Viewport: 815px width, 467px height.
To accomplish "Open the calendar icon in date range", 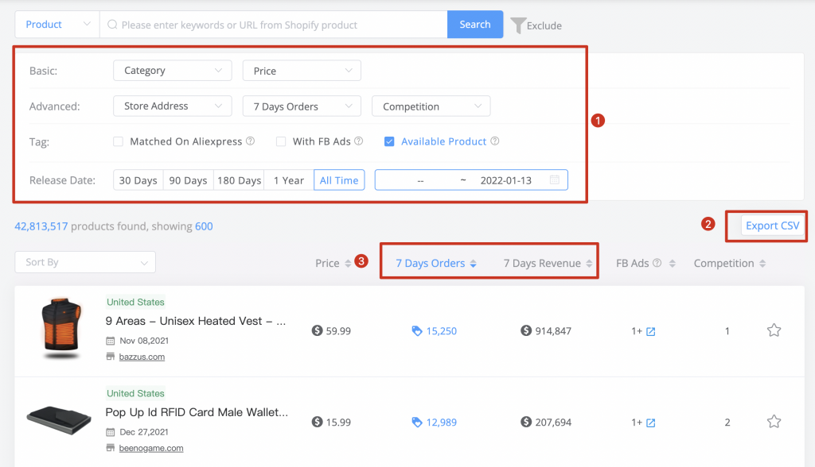I will pyautogui.click(x=555, y=180).
